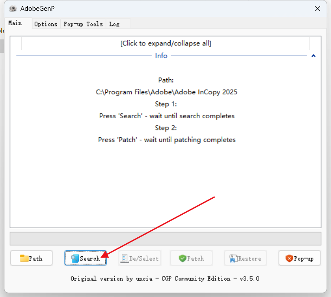Open the Options tab
331x297 pixels.
coord(46,24)
